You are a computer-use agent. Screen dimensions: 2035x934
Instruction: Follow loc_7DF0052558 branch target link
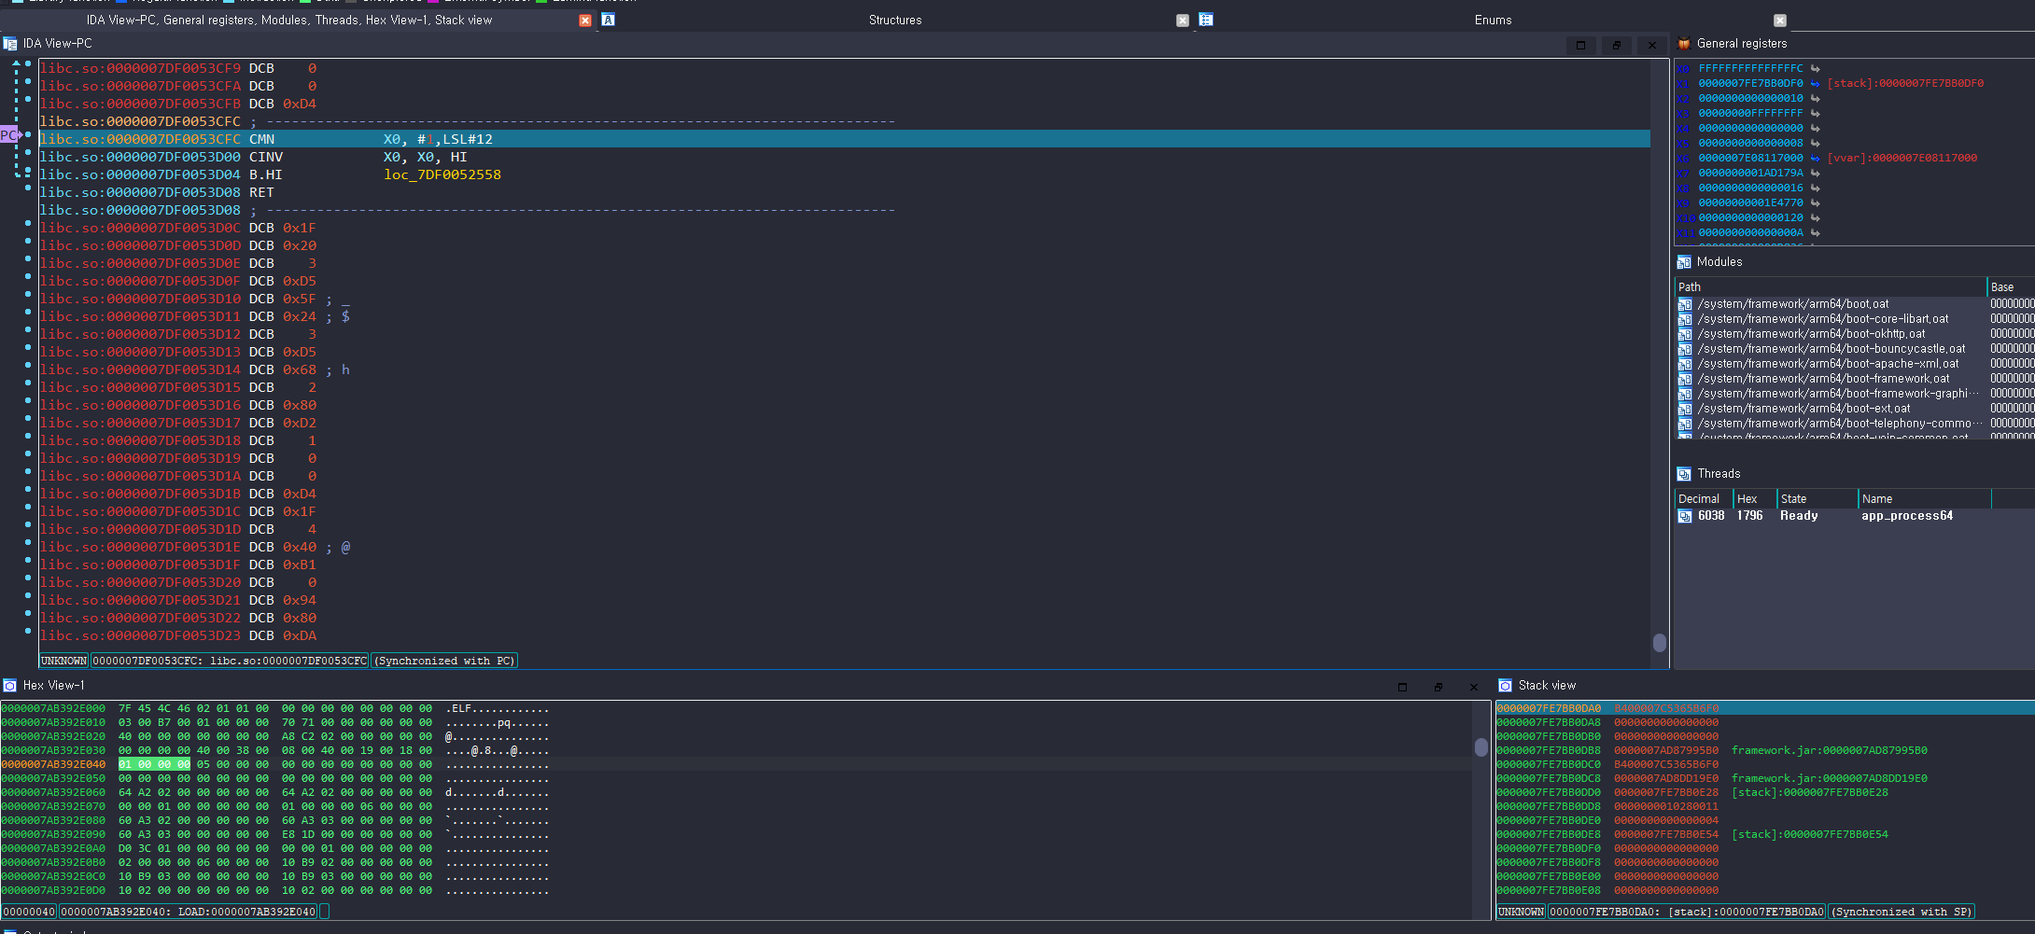tap(442, 174)
